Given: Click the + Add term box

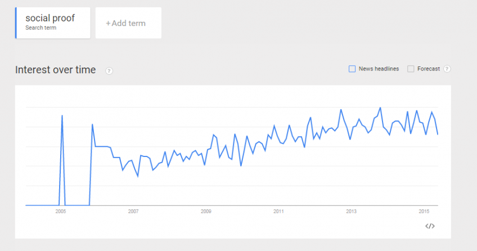Looking at the screenshot, I should point(128,23).
